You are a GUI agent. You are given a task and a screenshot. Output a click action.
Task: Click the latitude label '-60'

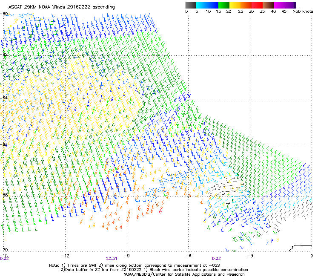(4, 14)
